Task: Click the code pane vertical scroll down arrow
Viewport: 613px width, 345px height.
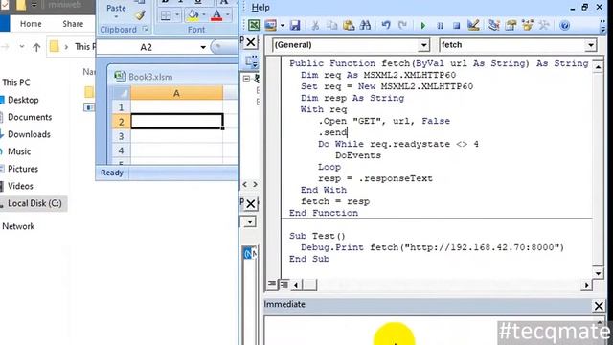Action: point(598,273)
